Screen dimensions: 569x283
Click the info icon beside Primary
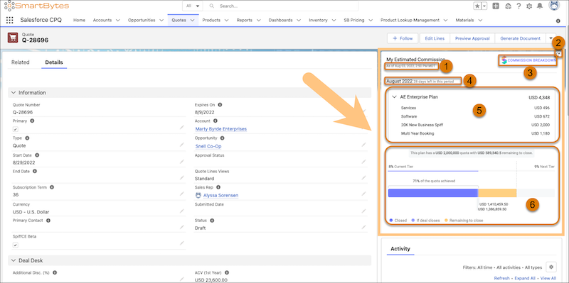(32, 121)
